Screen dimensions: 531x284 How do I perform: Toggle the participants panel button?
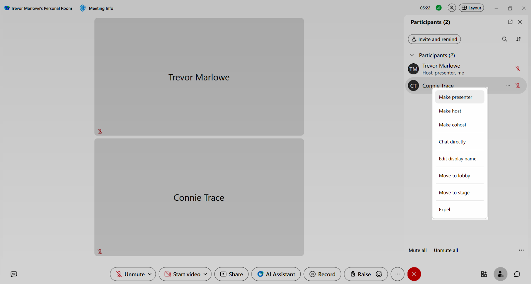click(500, 274)
